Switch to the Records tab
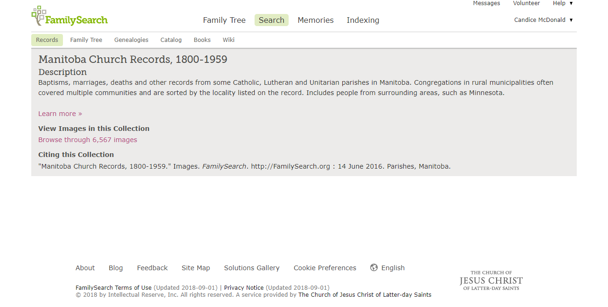 (47, 40)
